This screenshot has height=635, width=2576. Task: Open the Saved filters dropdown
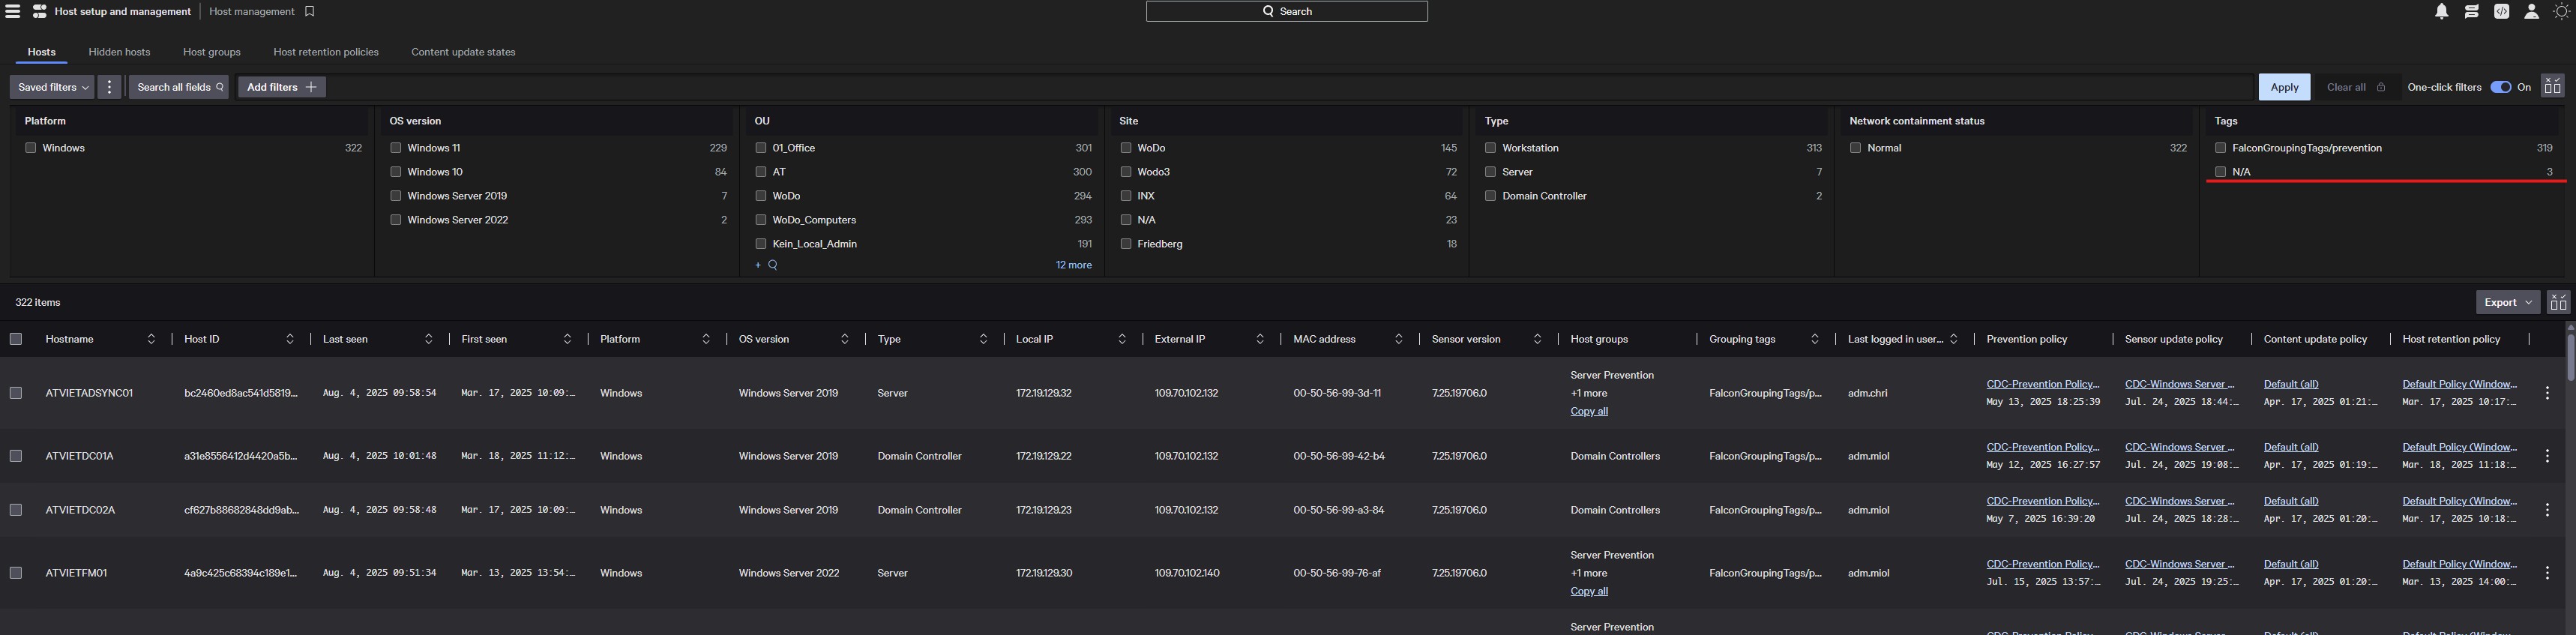[x=52, y=87]
